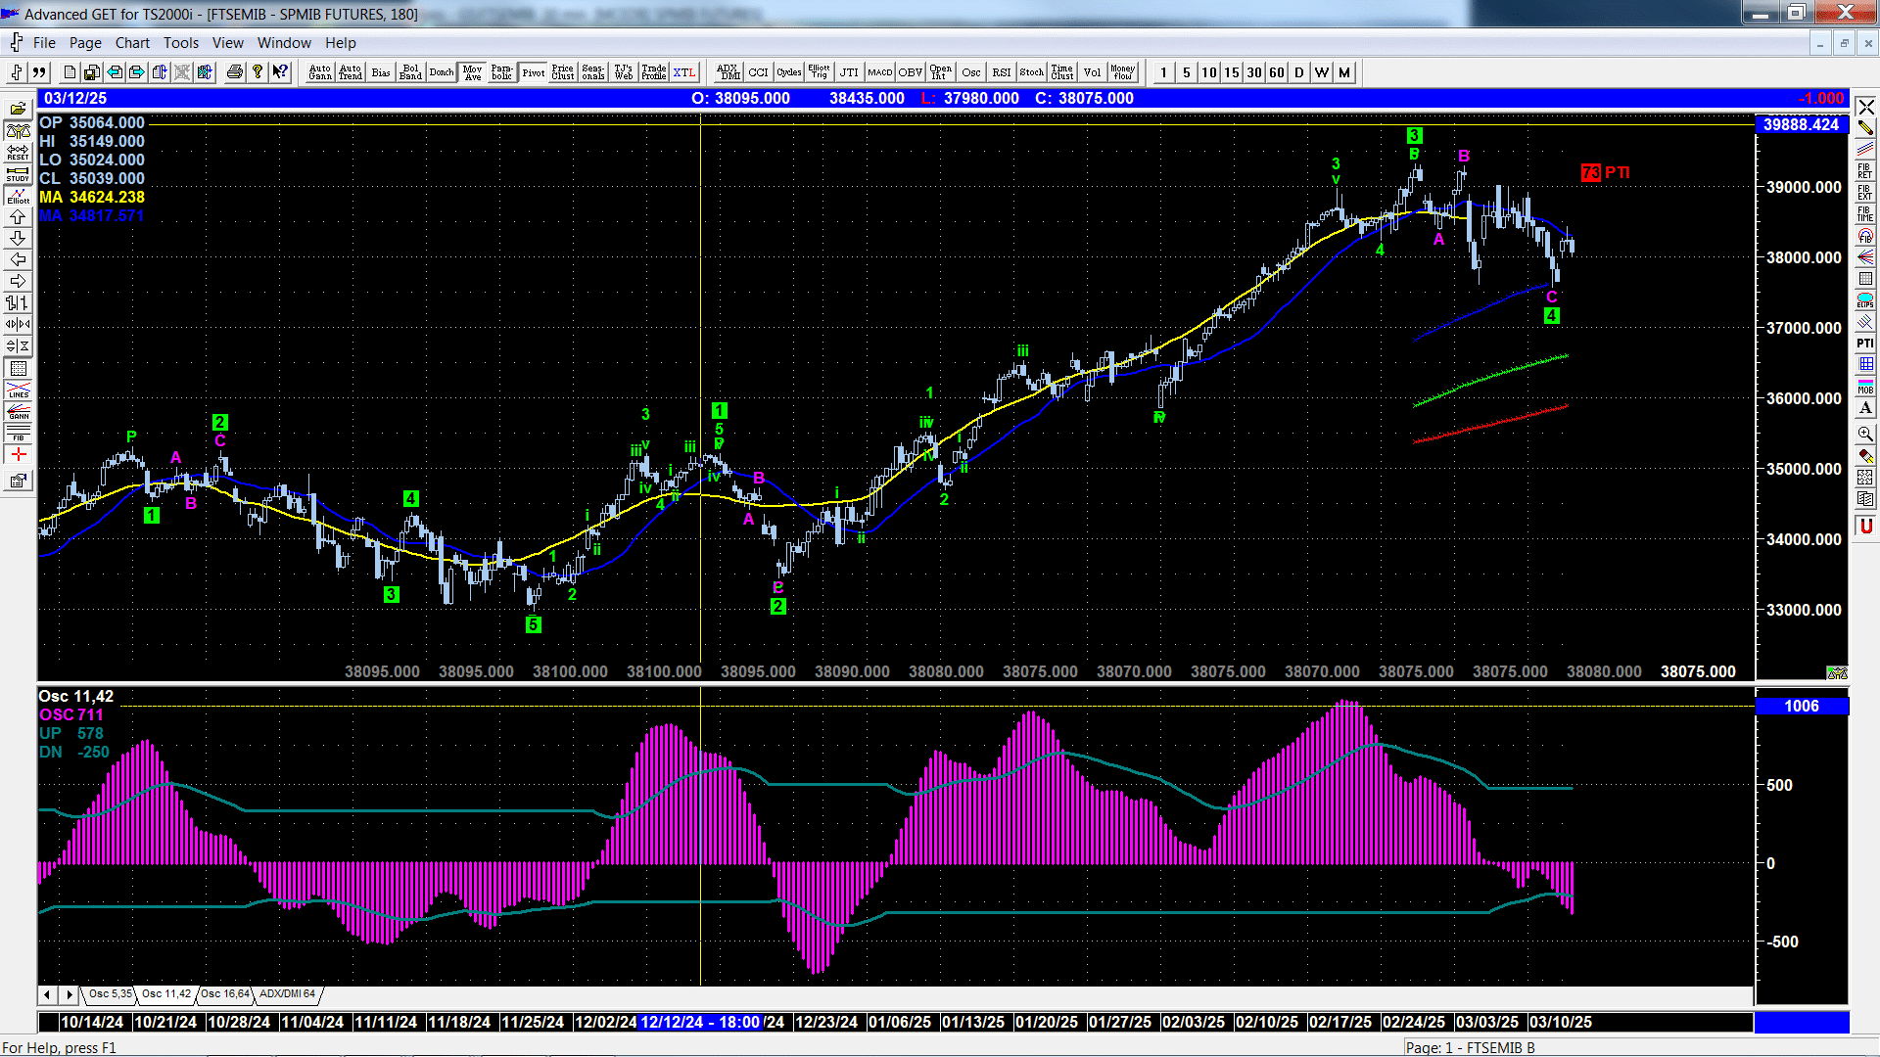The image size is (1880, 1057).
Task: Select the FIB RET retracement tool
Action: 1865,170
